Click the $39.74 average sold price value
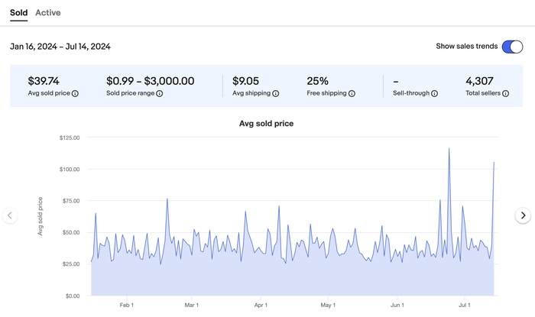The width and height of the screenshot is (535, 317). pos(44,80)
